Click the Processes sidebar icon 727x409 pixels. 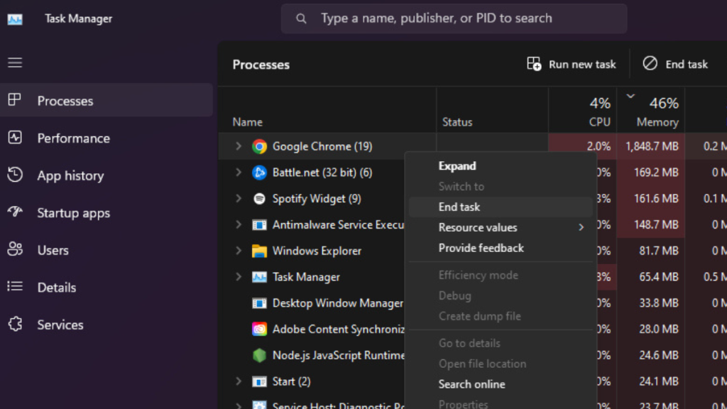coord(14,99)
